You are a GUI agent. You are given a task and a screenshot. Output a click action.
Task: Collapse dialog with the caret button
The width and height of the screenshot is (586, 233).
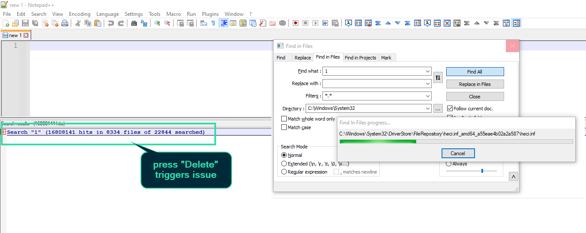click(x=514, y=177)
